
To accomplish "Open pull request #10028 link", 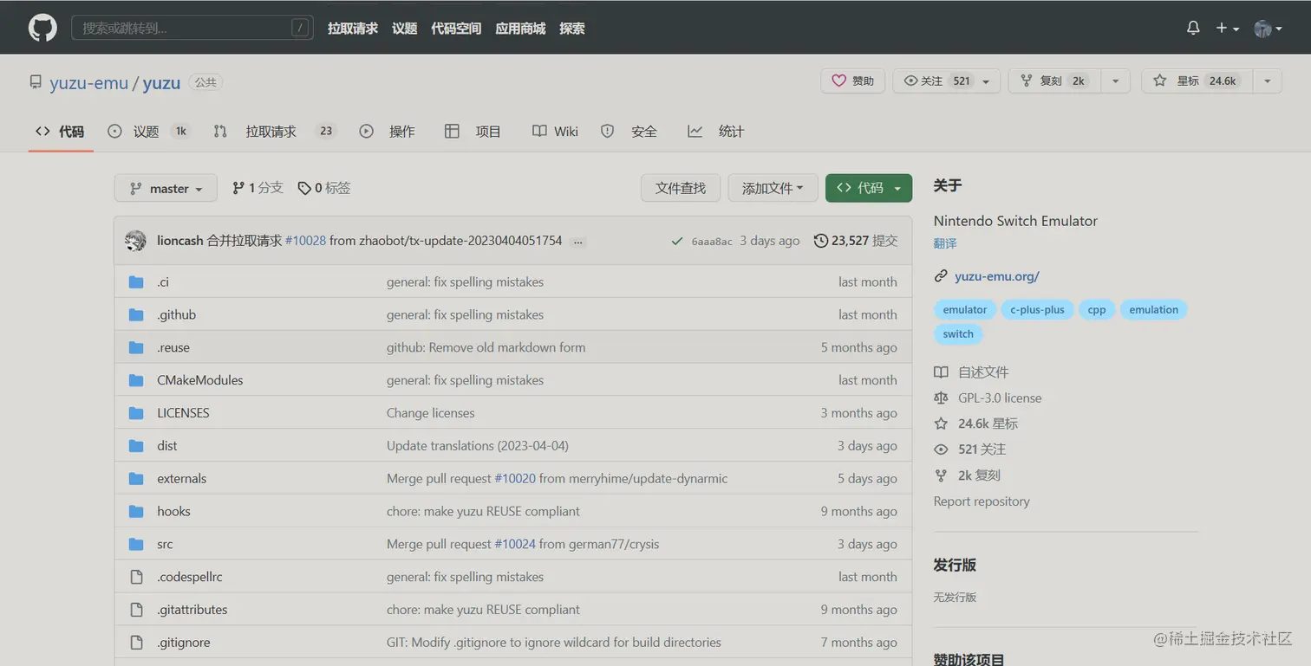I will (x=305, y=241).
